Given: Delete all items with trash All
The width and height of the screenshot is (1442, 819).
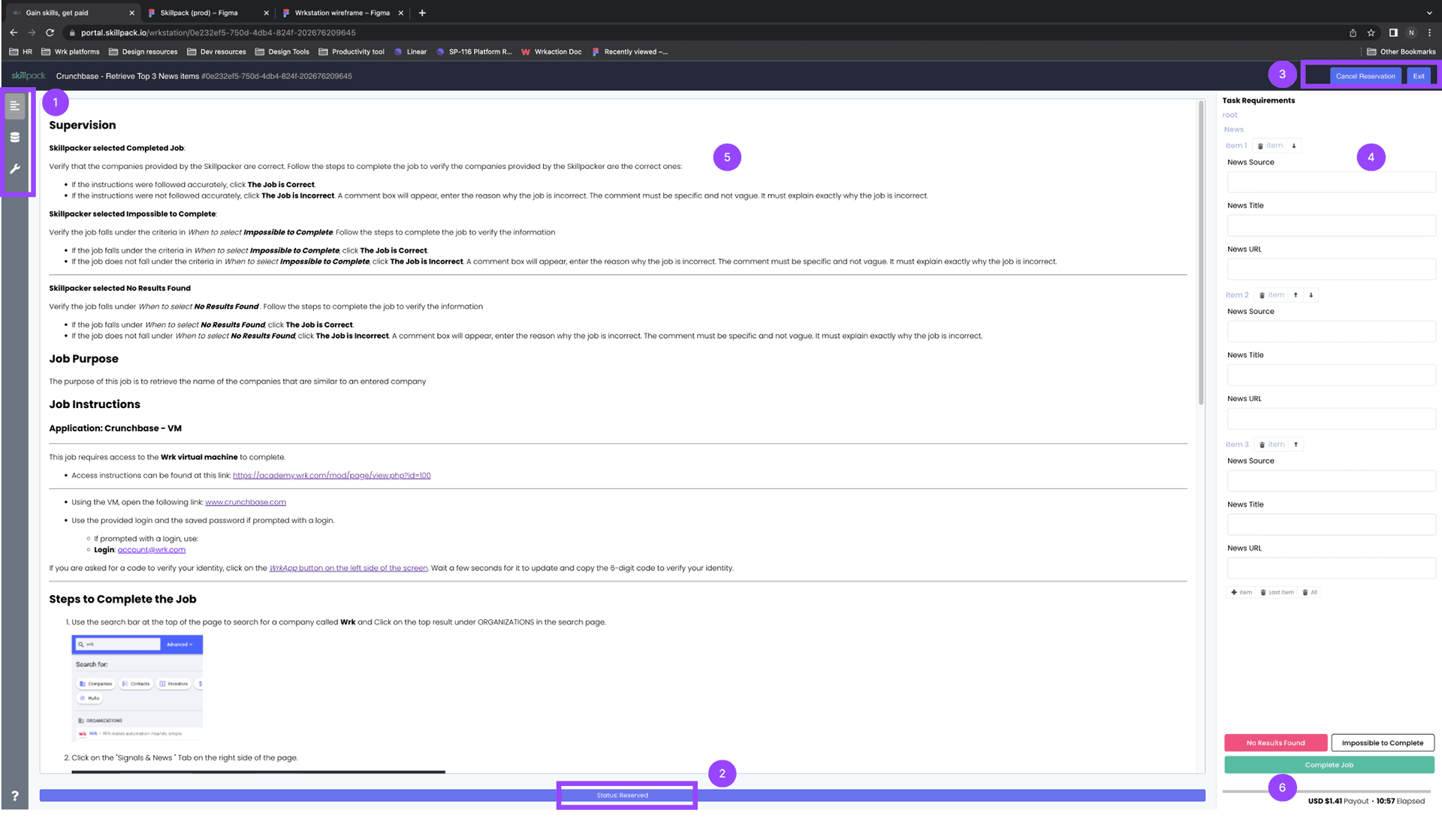Looking at the screenshot, I should [1310, 593].
